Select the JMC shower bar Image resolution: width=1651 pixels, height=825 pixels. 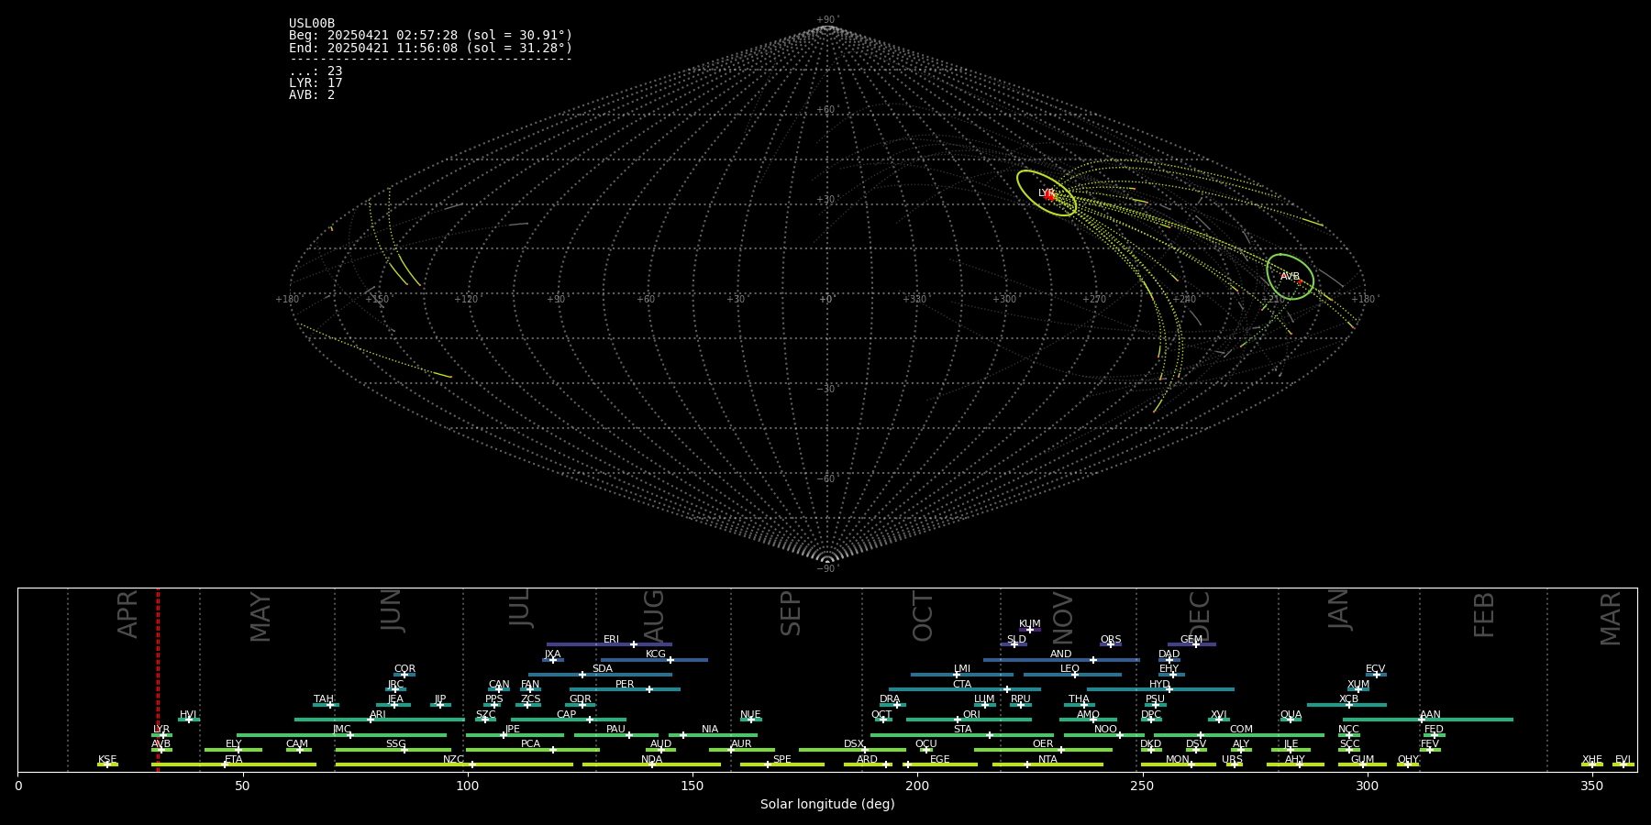[x=341, y=735]
